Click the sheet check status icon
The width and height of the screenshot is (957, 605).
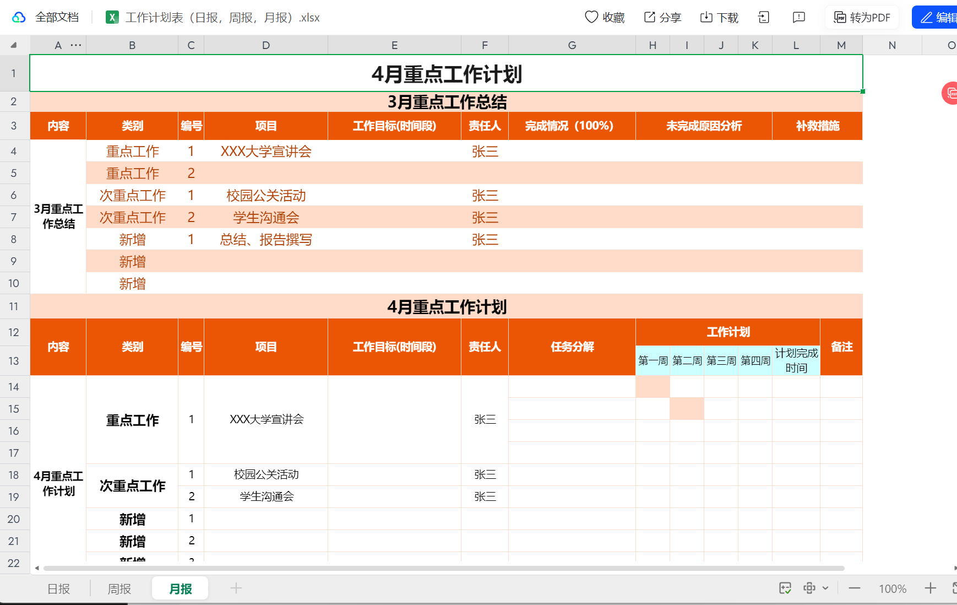786,588
